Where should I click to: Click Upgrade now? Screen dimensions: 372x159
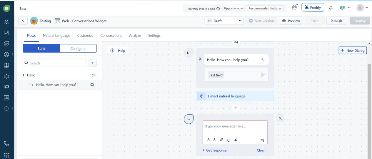pos(233,8)
